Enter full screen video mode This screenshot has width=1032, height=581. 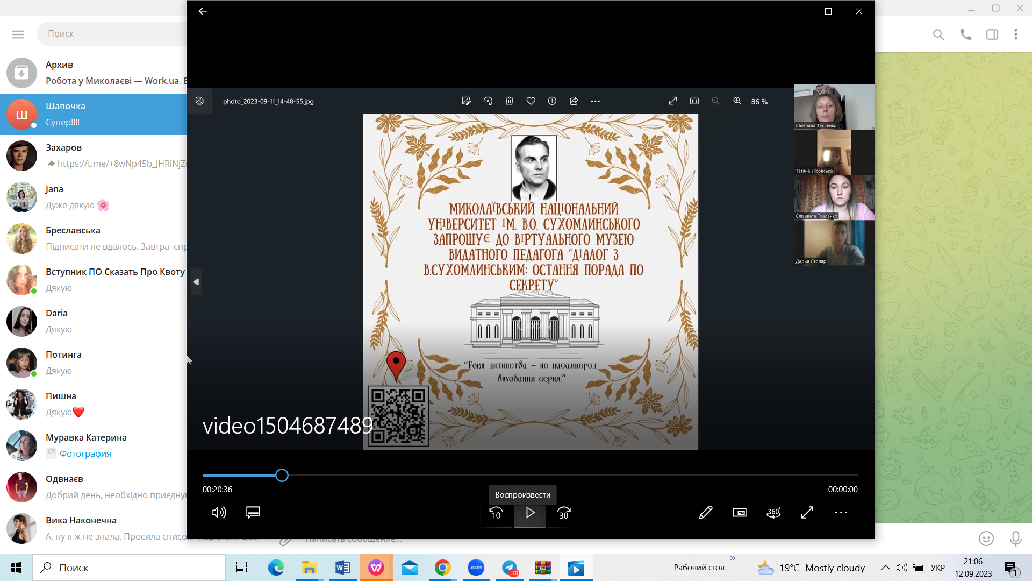(807, 513)
